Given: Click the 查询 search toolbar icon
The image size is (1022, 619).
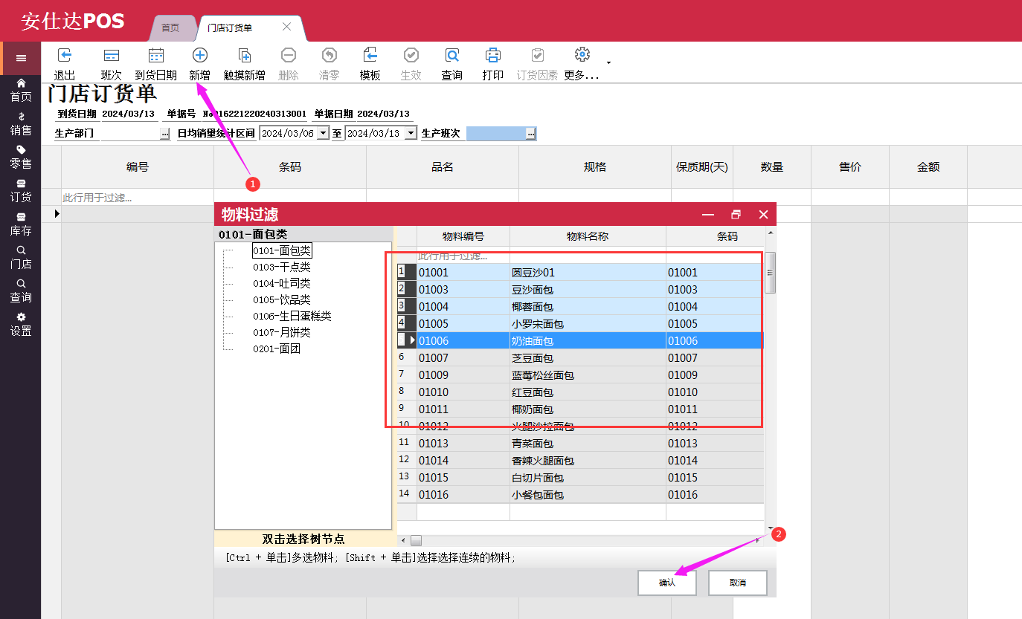Looking at the screenshot, I should point(451,56).
